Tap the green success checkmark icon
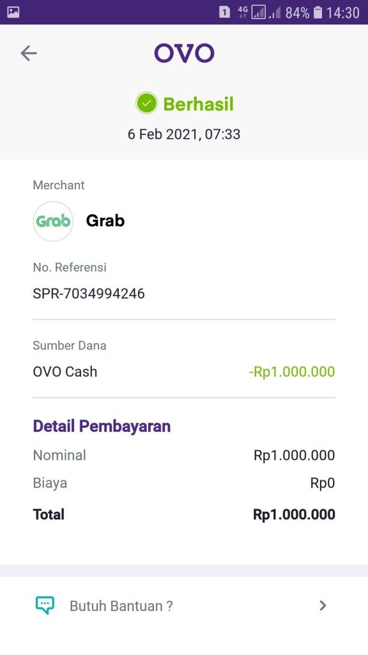 point(146,103)
